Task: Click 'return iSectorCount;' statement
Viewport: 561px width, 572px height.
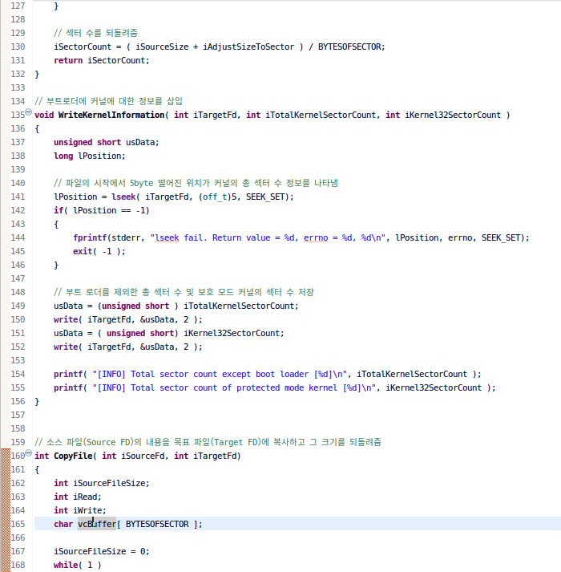Action: [x=102, y=60]
